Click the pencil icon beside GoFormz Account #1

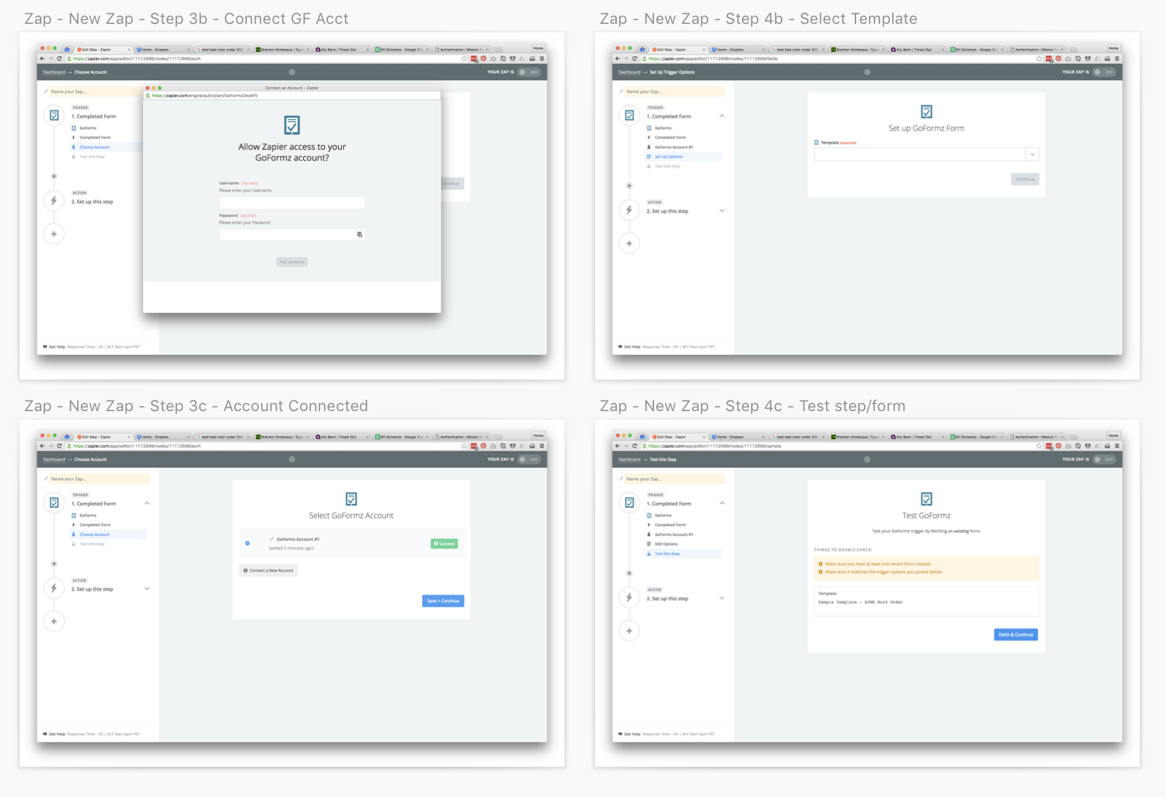click(272, 540)
